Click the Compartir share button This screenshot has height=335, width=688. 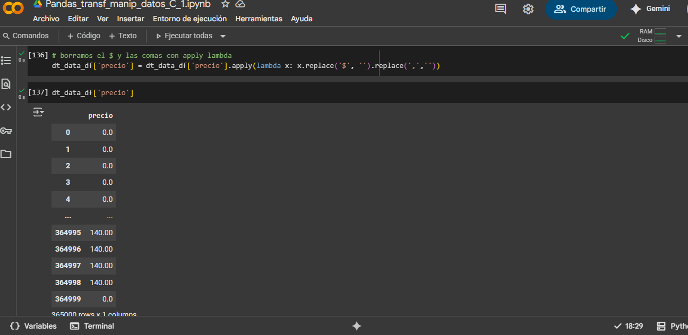(x=581, y=9)
